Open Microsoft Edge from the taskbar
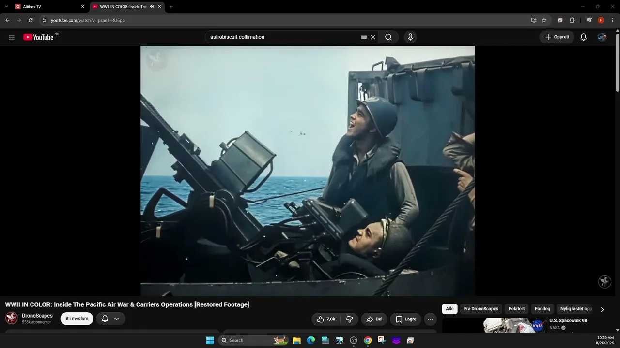The image size is (620, 348). (311, 340)
